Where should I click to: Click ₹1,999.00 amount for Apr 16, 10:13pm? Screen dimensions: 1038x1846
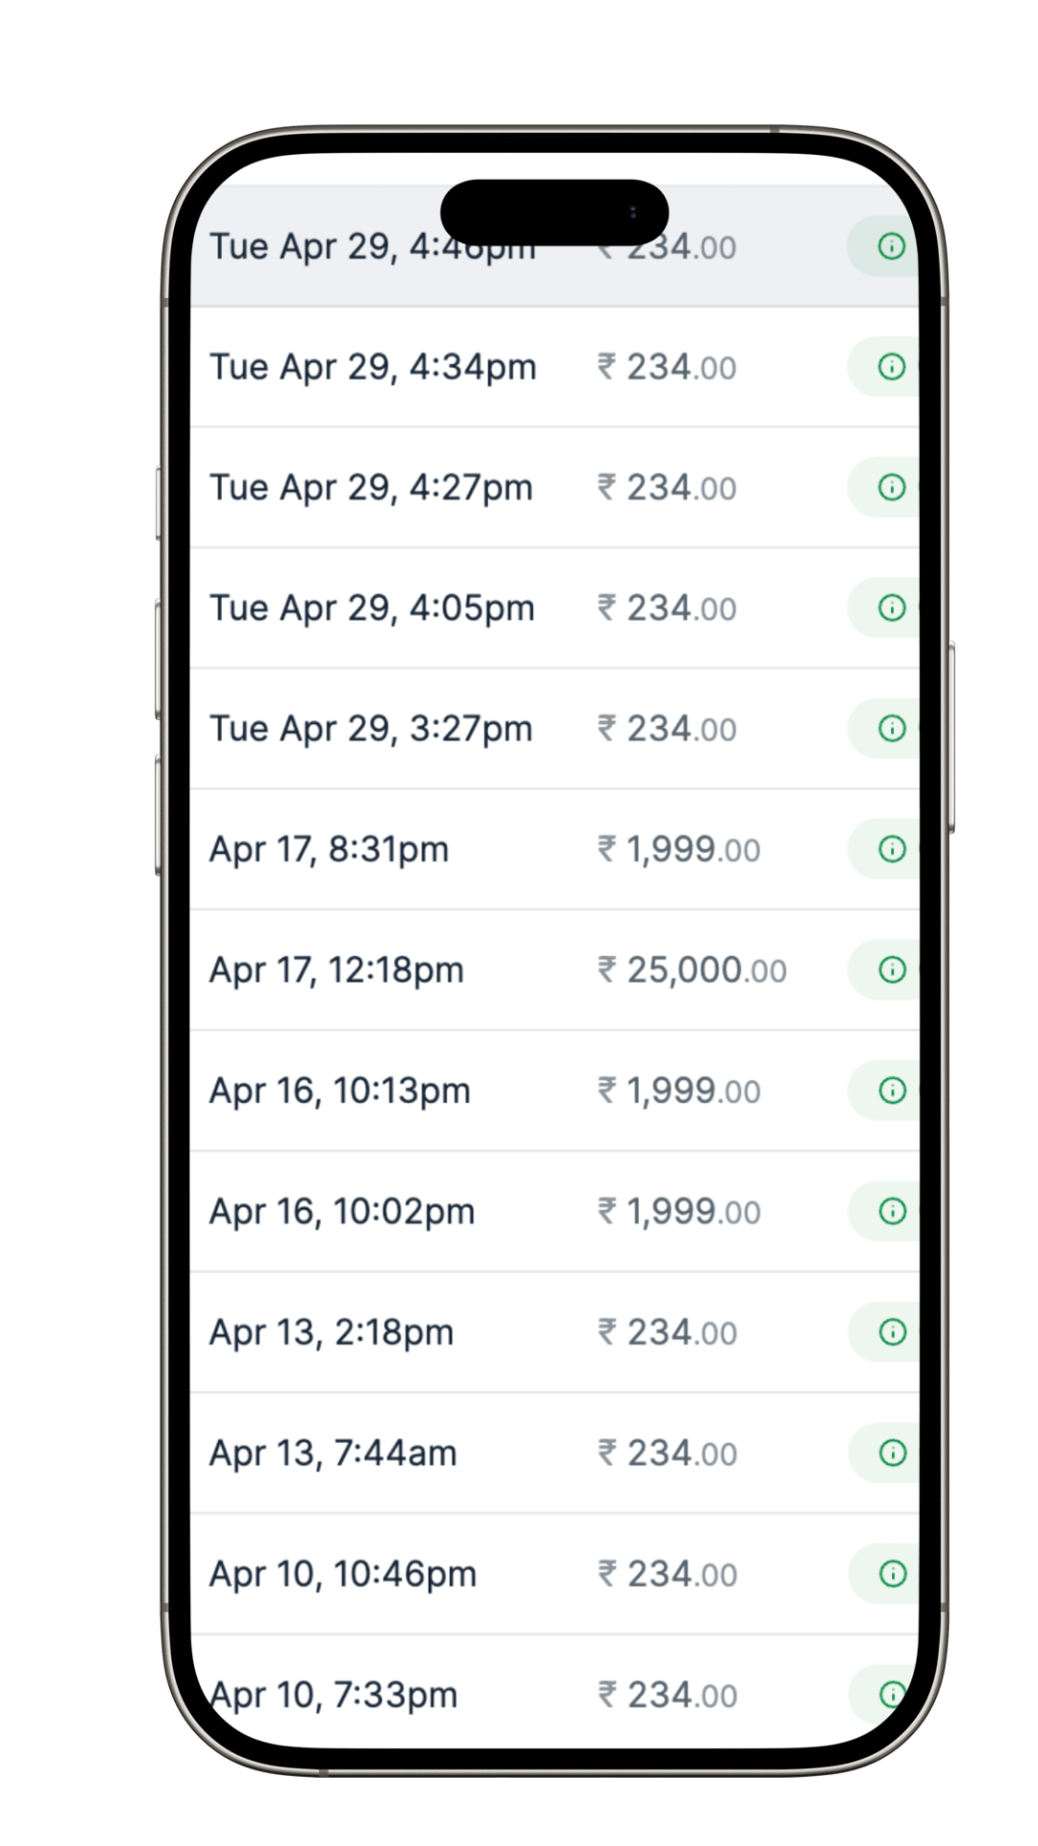[679, 1091]
